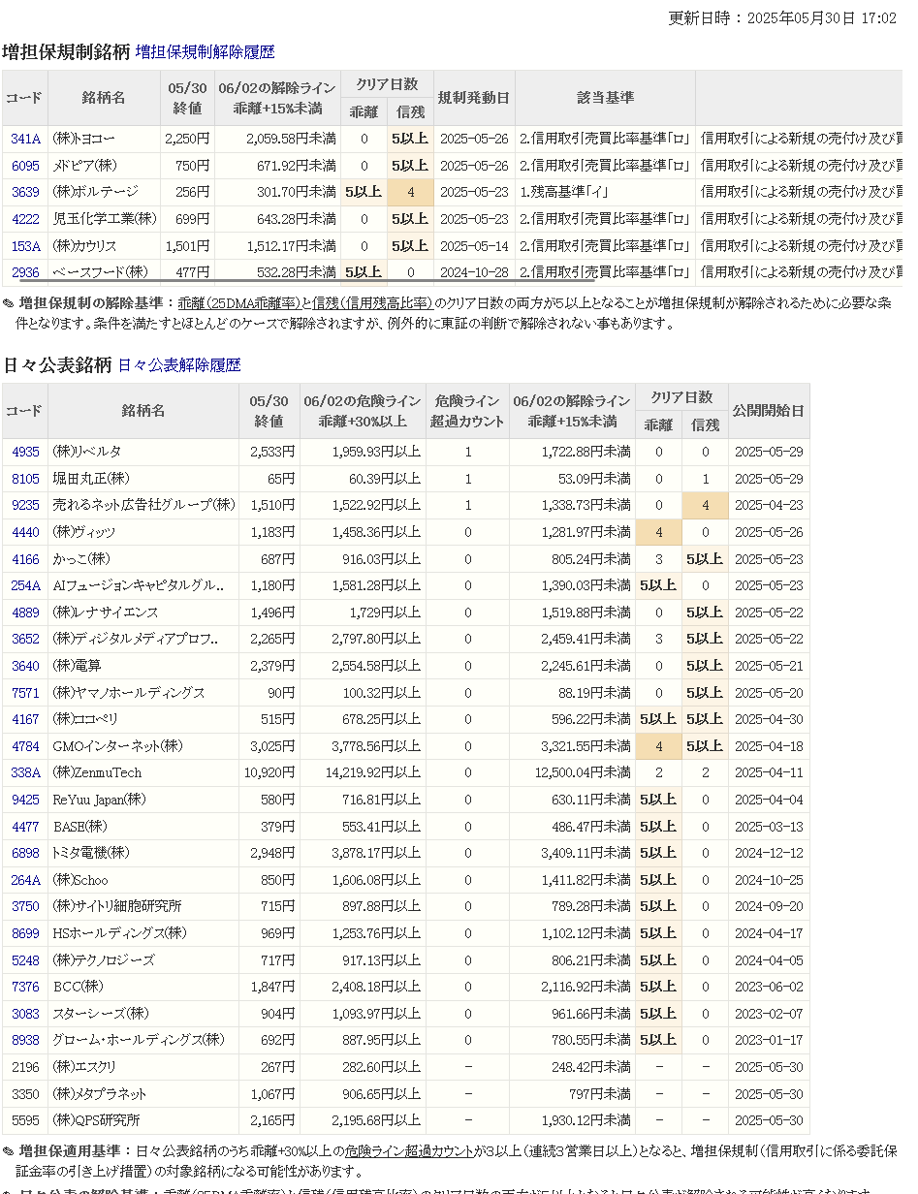Click the 信残(信用残高比率) underlined term
This screenshot has width=918, height=1194.
tap(366, 303)
